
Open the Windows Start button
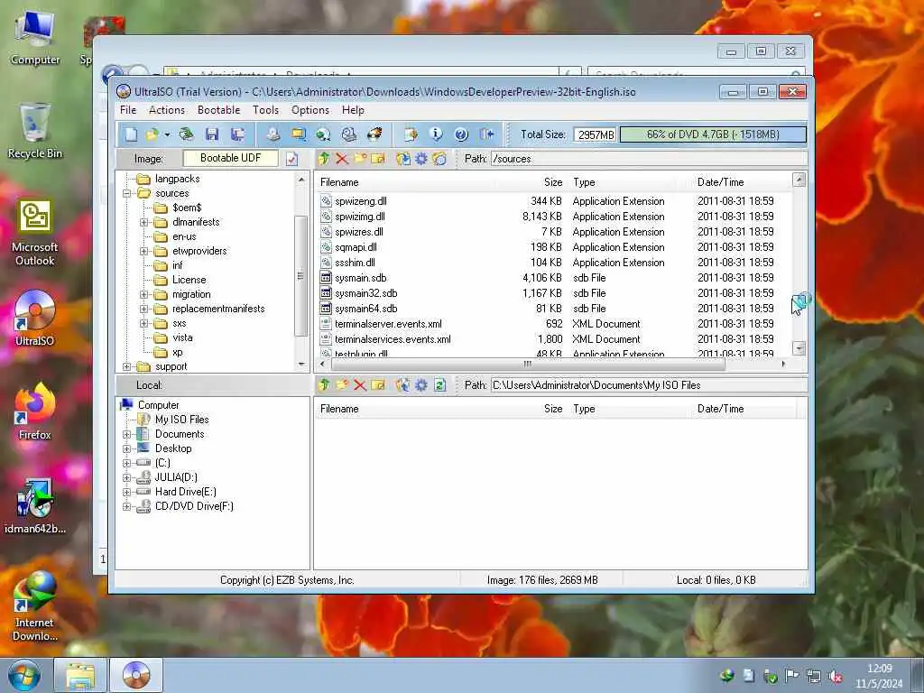(24, 675)
